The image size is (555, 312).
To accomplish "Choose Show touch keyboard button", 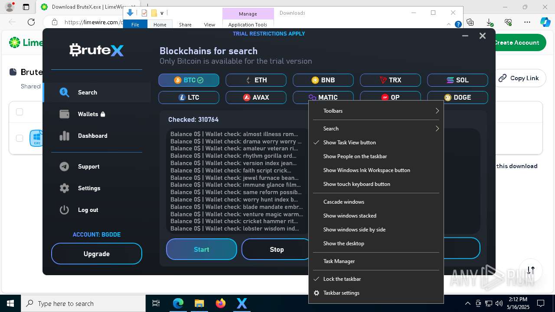I will pos(376,184).
